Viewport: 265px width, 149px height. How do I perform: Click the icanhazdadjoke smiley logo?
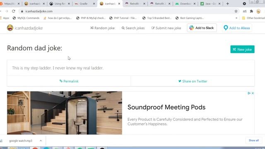click(10, 28)
